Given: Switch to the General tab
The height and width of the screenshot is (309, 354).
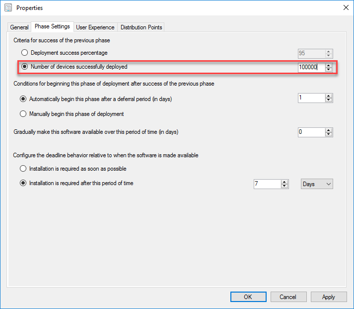Looking at the screenshot, I should 19,27.
